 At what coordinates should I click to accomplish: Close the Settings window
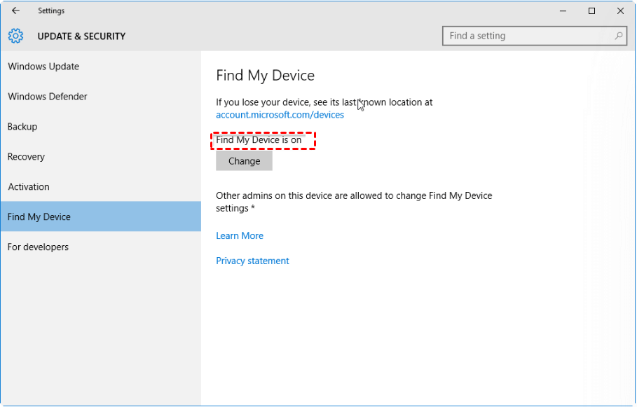(x=620, y=11)
